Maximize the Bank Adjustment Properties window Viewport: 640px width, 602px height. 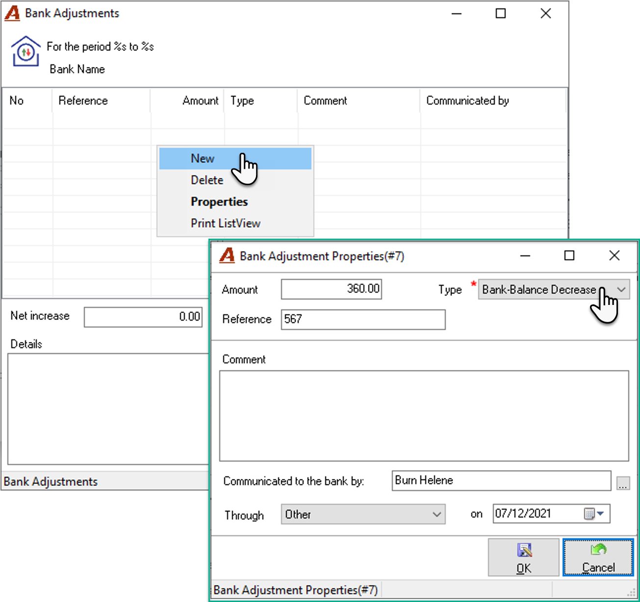569,256
